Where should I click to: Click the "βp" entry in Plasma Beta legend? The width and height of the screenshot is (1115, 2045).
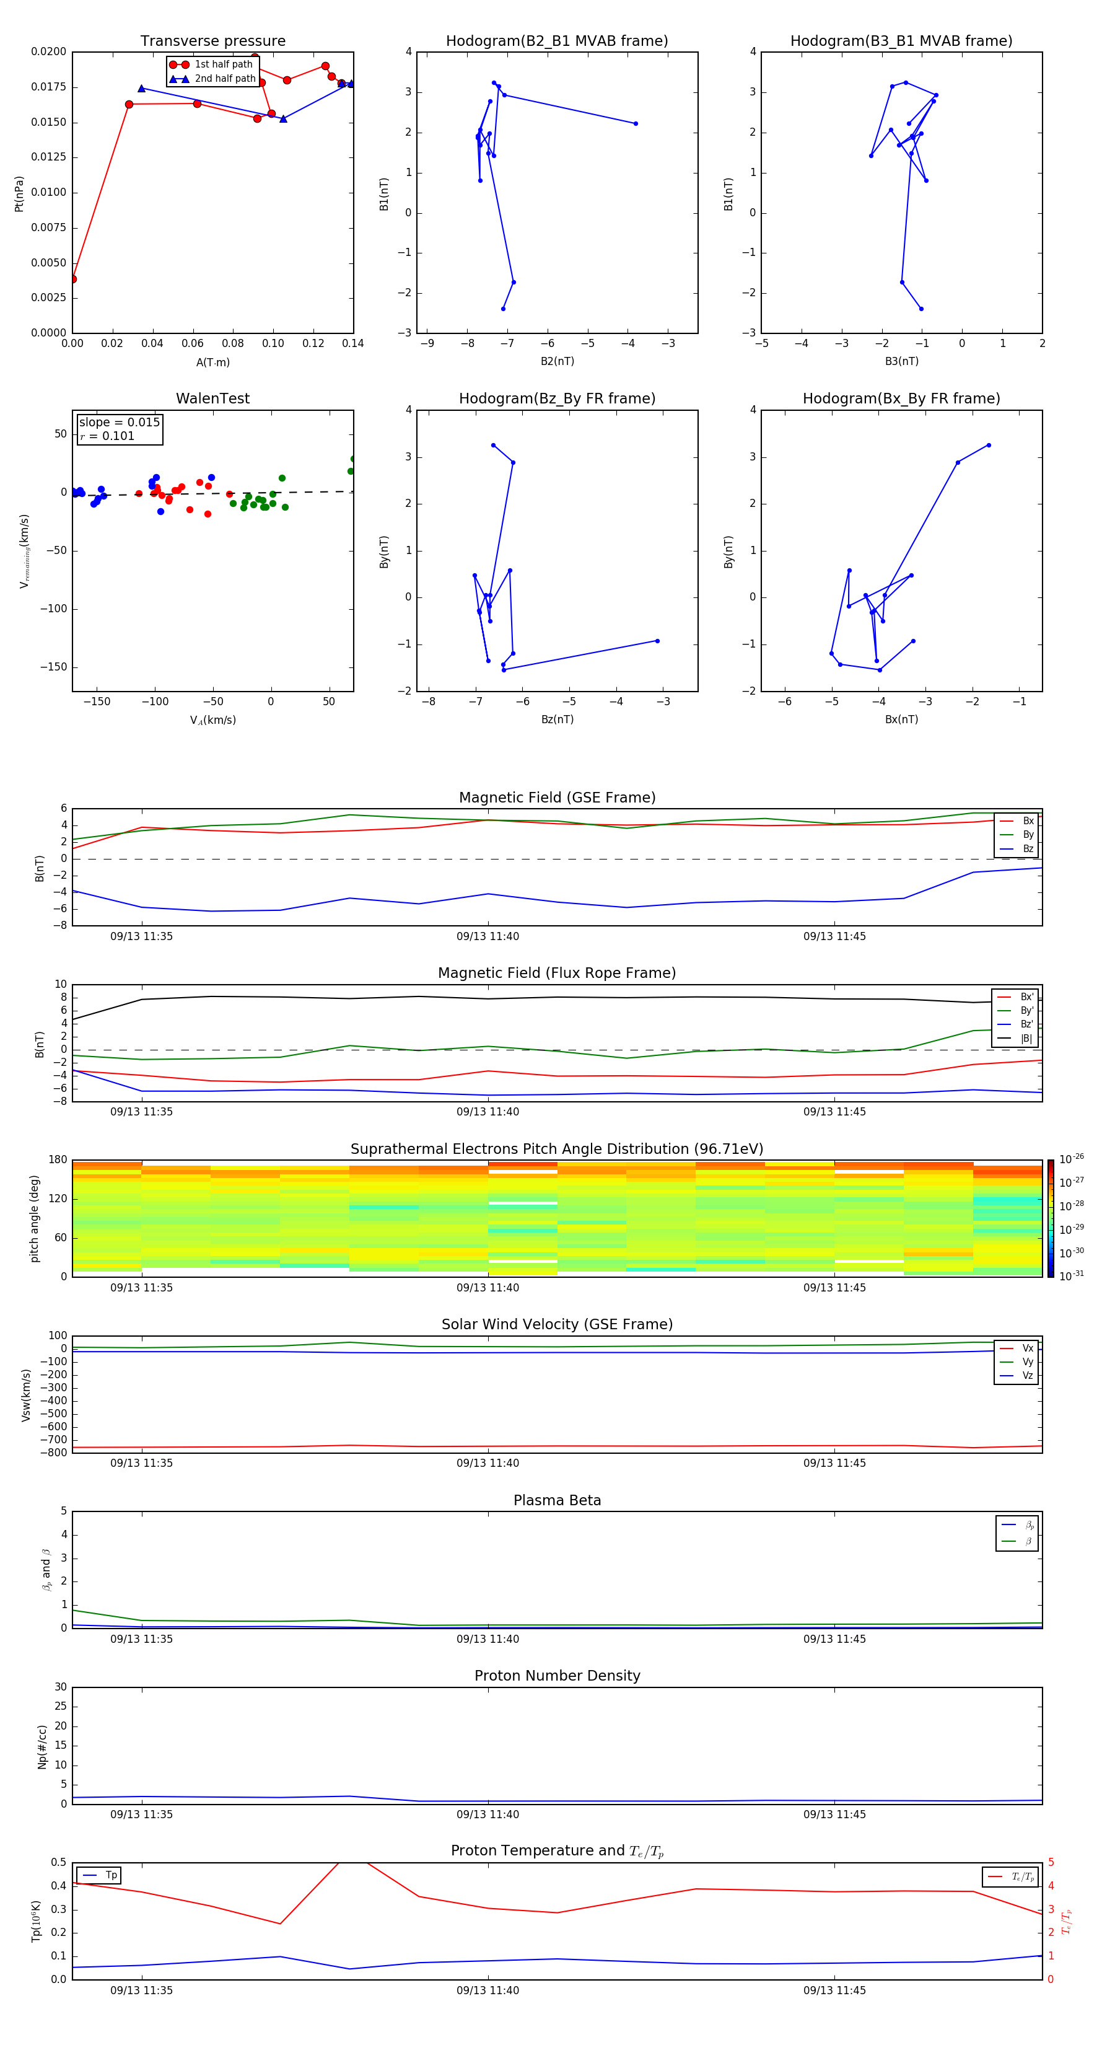pyautogui.click(x=1017, y=1525)
